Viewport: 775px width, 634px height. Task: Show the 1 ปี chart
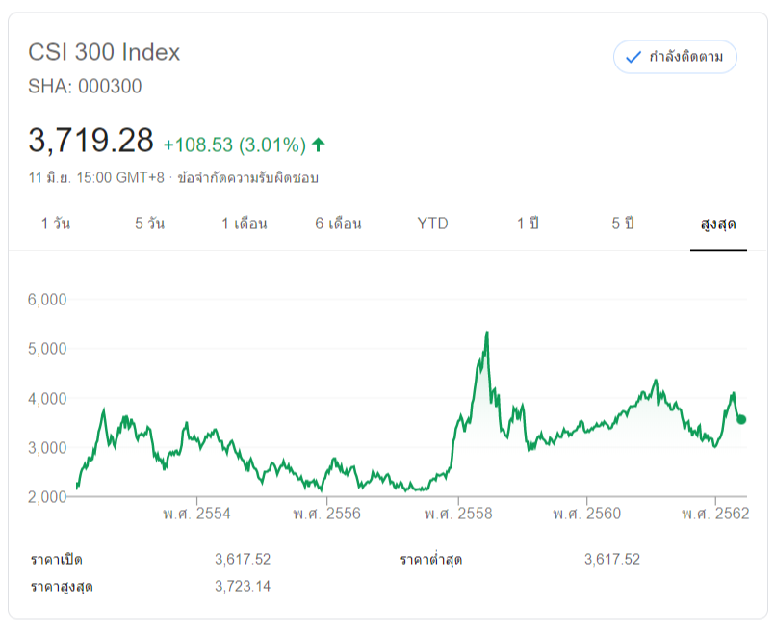(527, 224)
